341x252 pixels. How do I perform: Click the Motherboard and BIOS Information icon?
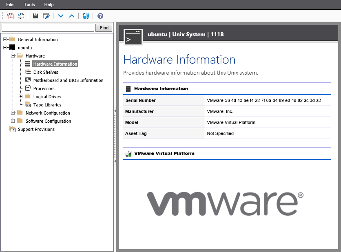pyautogui.click(x=28, y=80)
